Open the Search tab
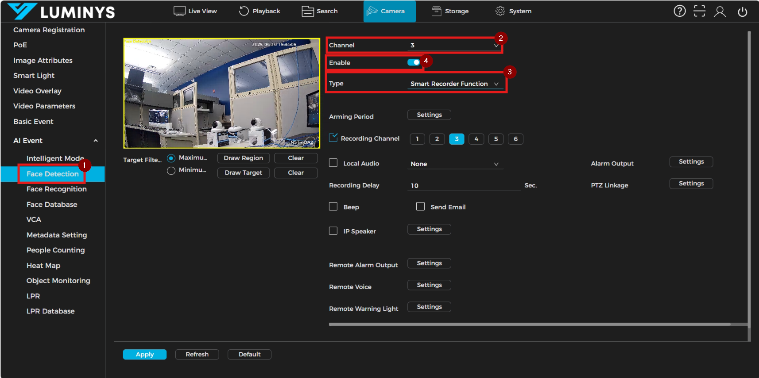 point(320,11)
